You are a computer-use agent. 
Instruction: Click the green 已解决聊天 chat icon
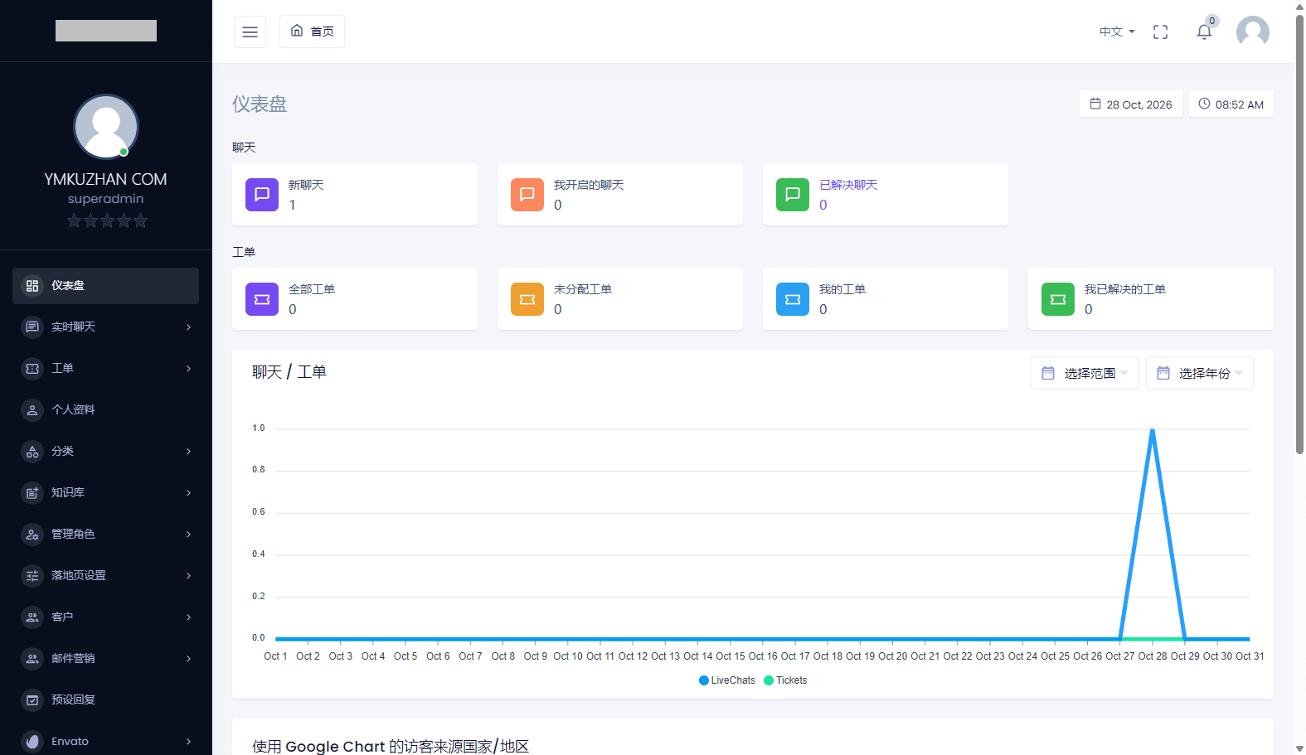click(793, 195)
